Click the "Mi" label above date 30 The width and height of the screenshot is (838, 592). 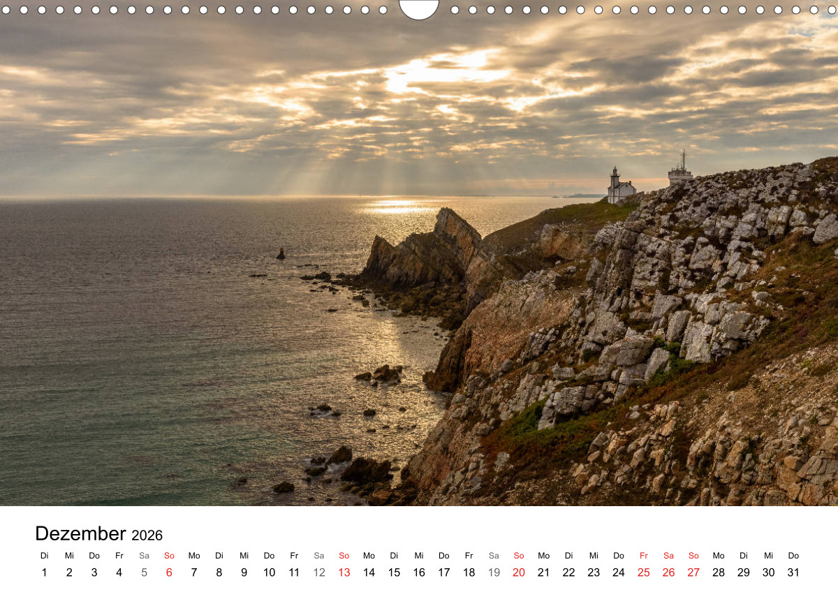[x=768, y=556]
